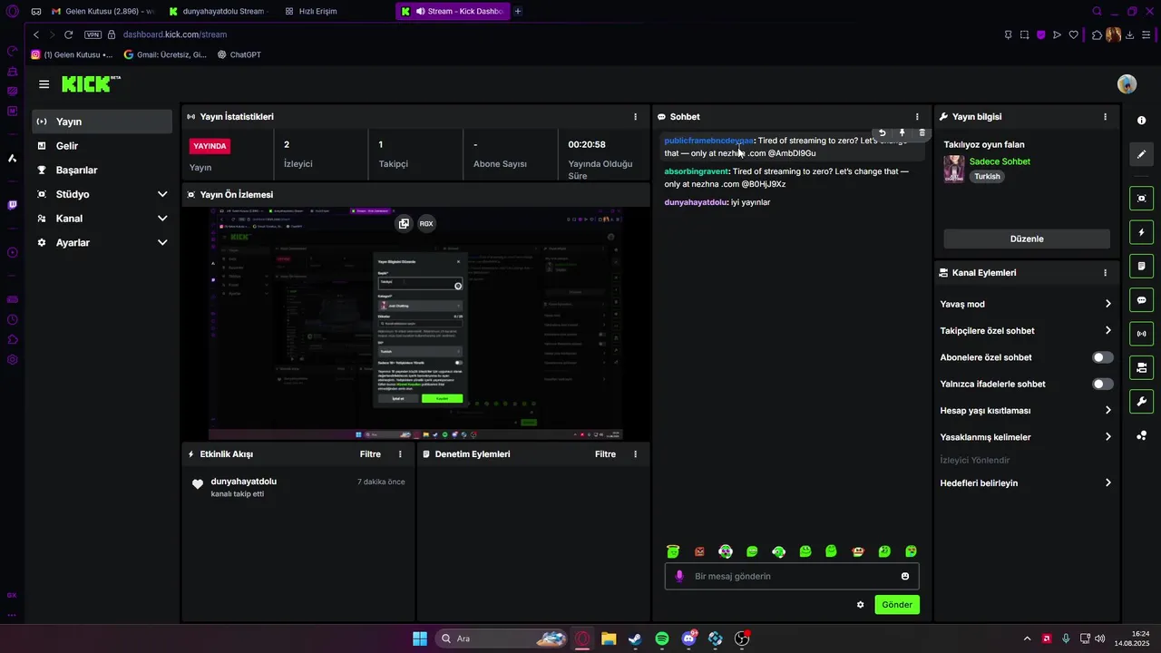Toggle the channel actions icon in the right sidebar
The image size is (1161, 653).
click(1141, 367)
